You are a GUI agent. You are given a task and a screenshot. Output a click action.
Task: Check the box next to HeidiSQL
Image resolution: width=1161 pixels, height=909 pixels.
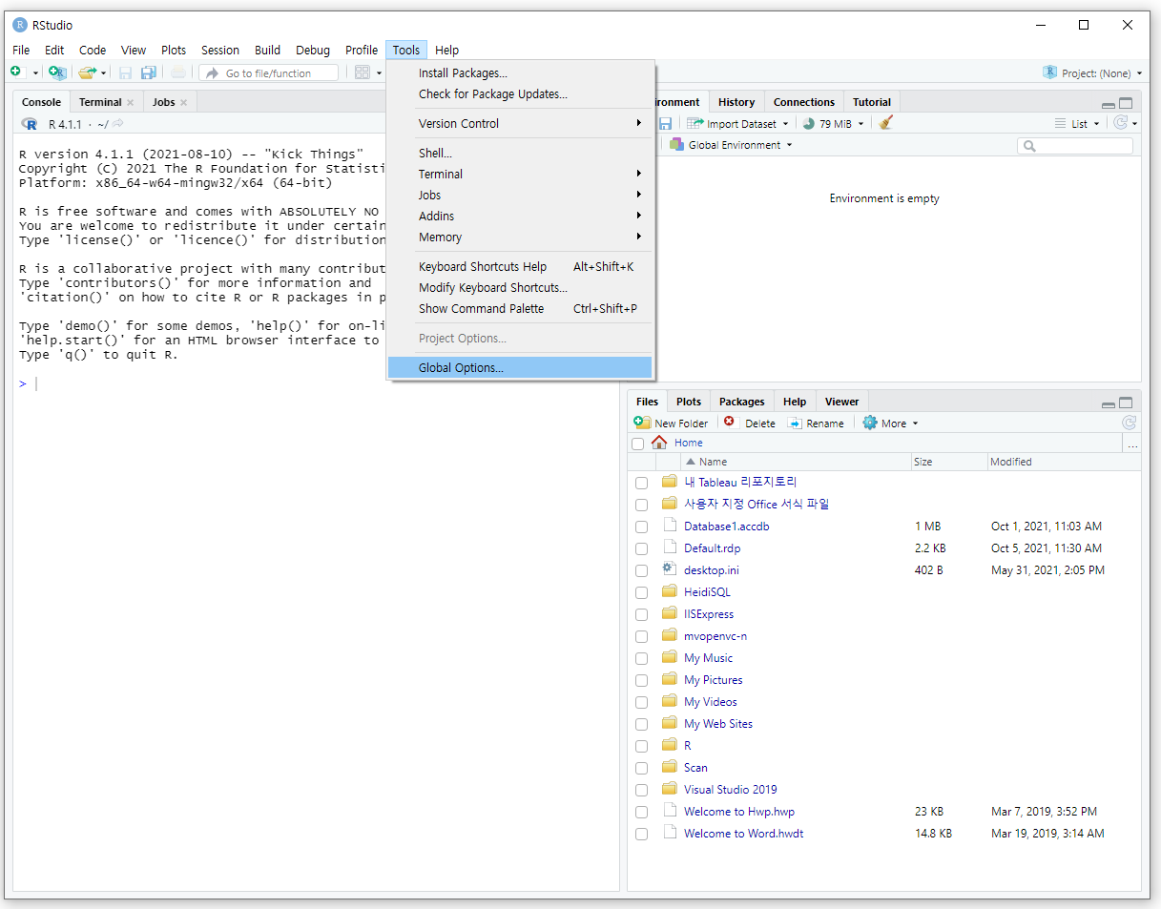coord(641,592)
